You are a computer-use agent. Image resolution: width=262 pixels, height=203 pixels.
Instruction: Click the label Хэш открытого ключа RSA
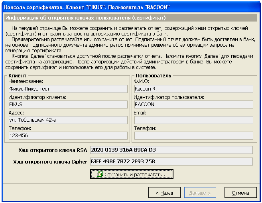tap(53, 150)
